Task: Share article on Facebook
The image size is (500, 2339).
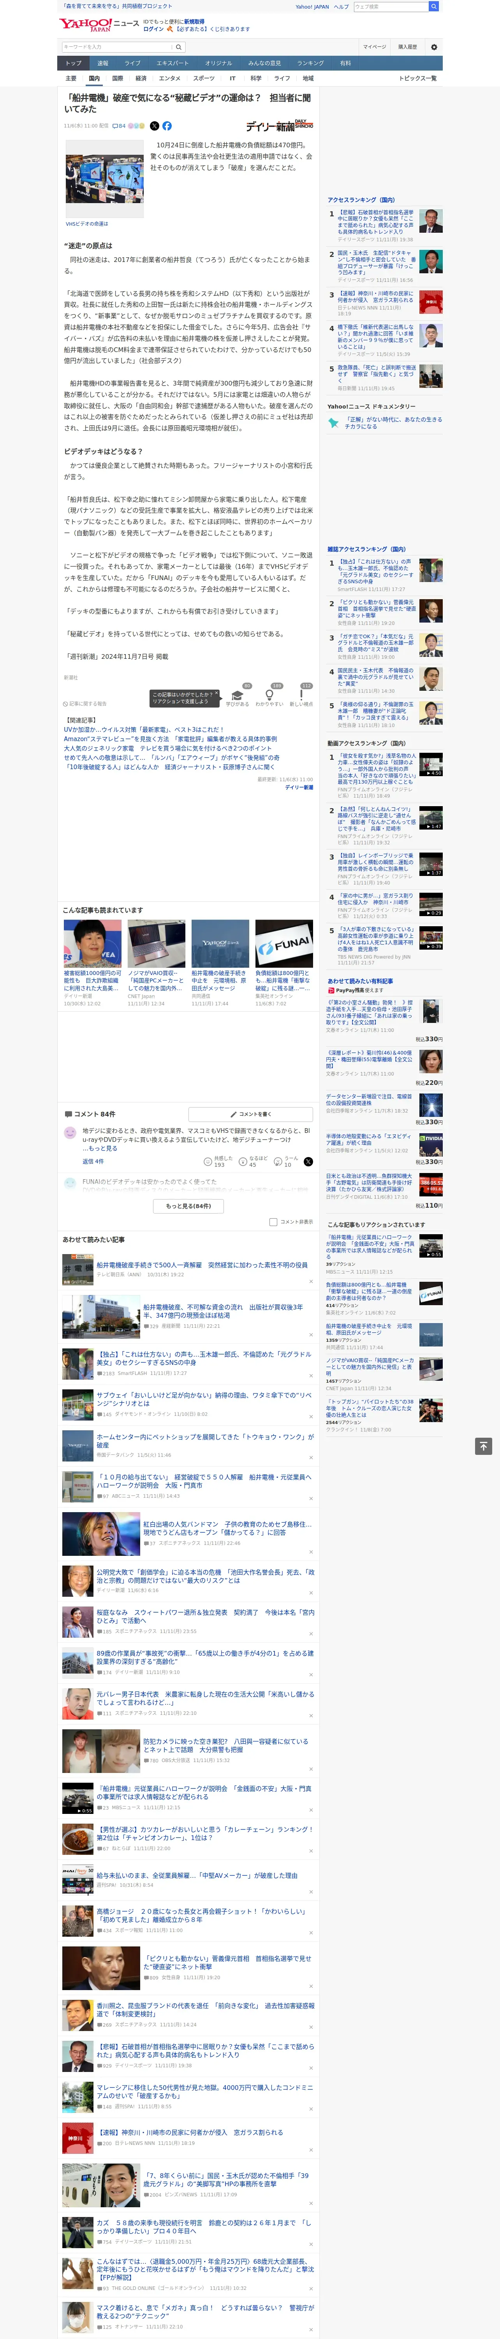Action: pyautogui.click(x=167, y=126)
